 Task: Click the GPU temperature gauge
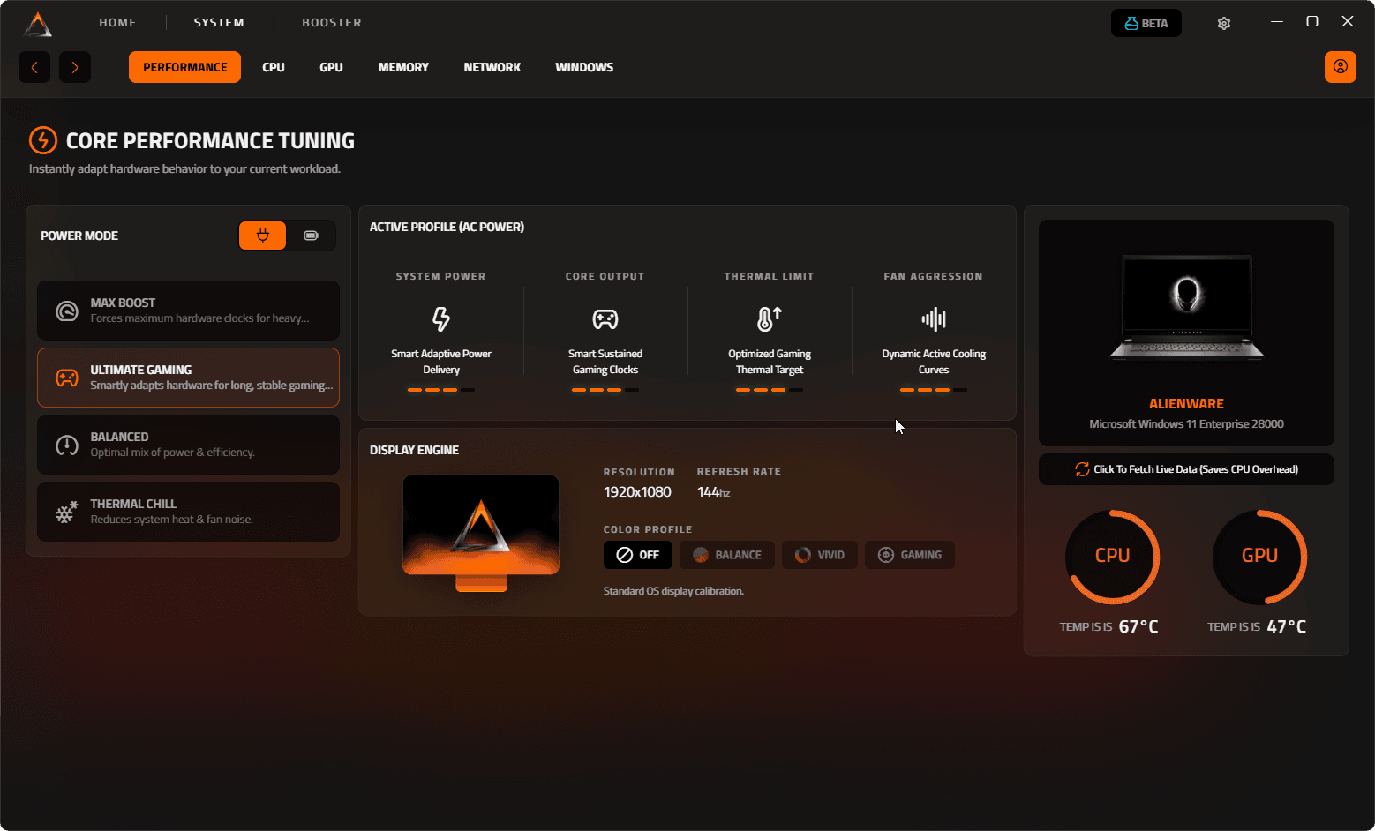click(1259, 557)
